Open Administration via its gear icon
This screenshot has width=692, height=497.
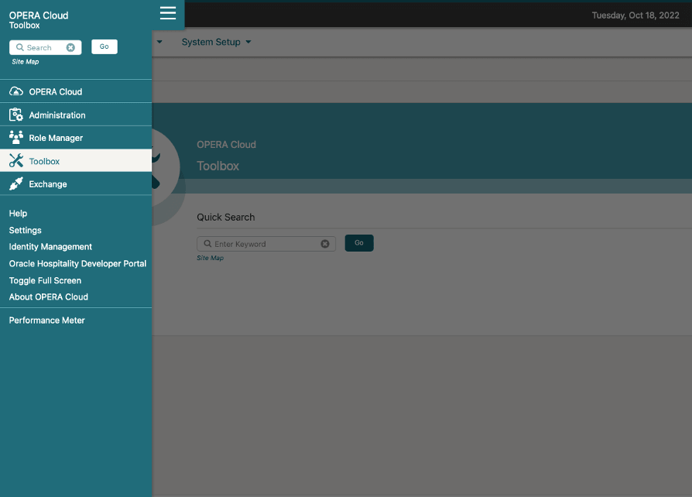click(x=16, y=114)
